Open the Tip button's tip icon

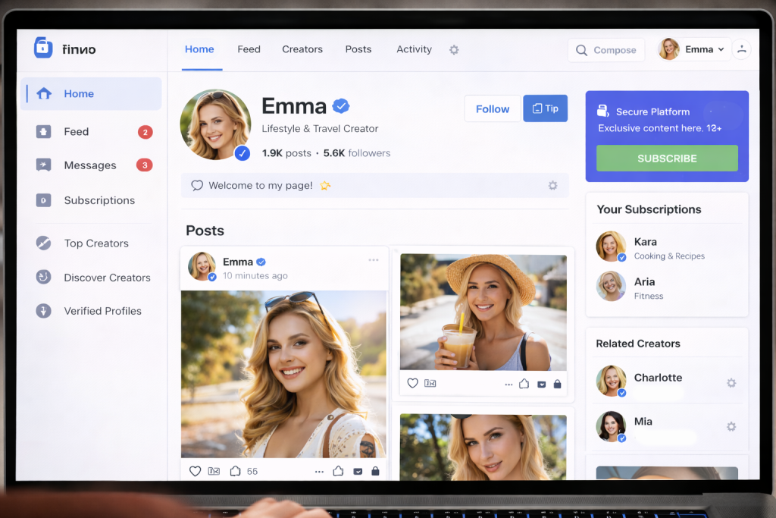539,108
